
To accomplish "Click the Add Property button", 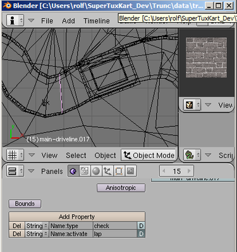I will [x=77, y=217].
